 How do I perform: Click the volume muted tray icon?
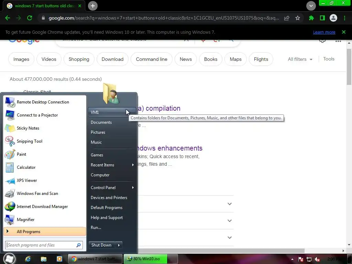tap(317, 259)
